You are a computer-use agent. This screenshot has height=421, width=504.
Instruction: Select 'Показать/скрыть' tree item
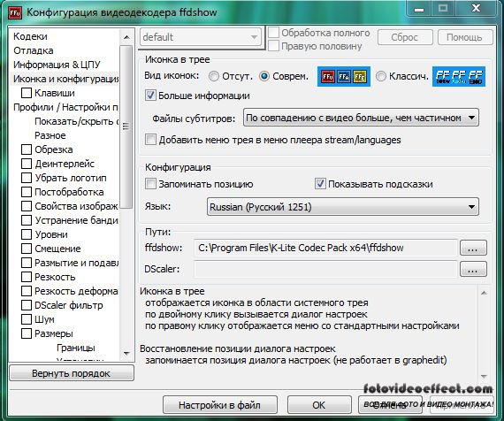[77, 121]
